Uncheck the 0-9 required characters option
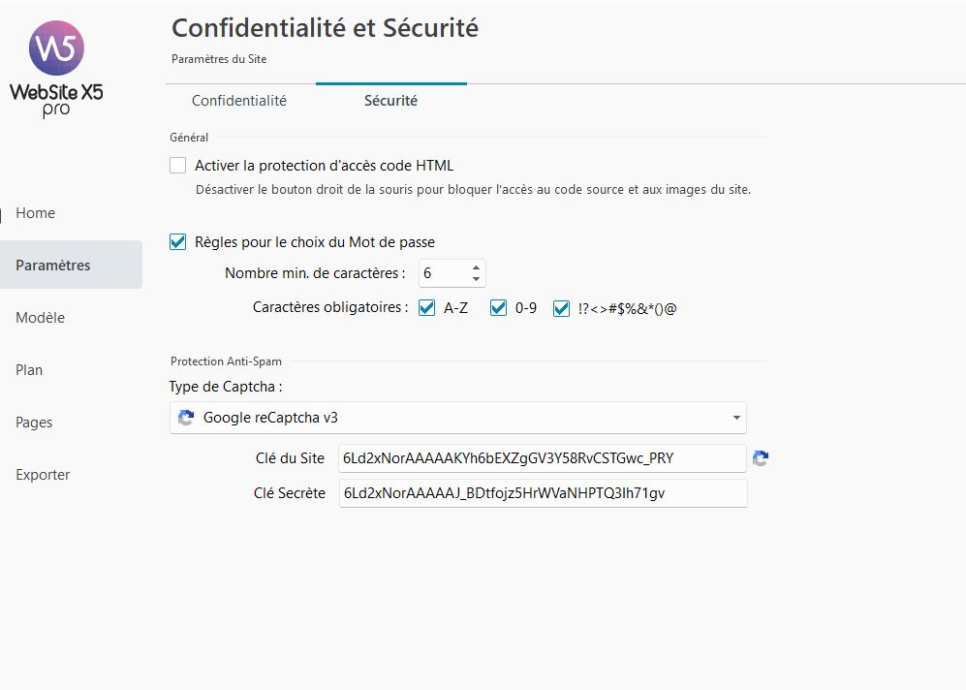 point(499,308)
